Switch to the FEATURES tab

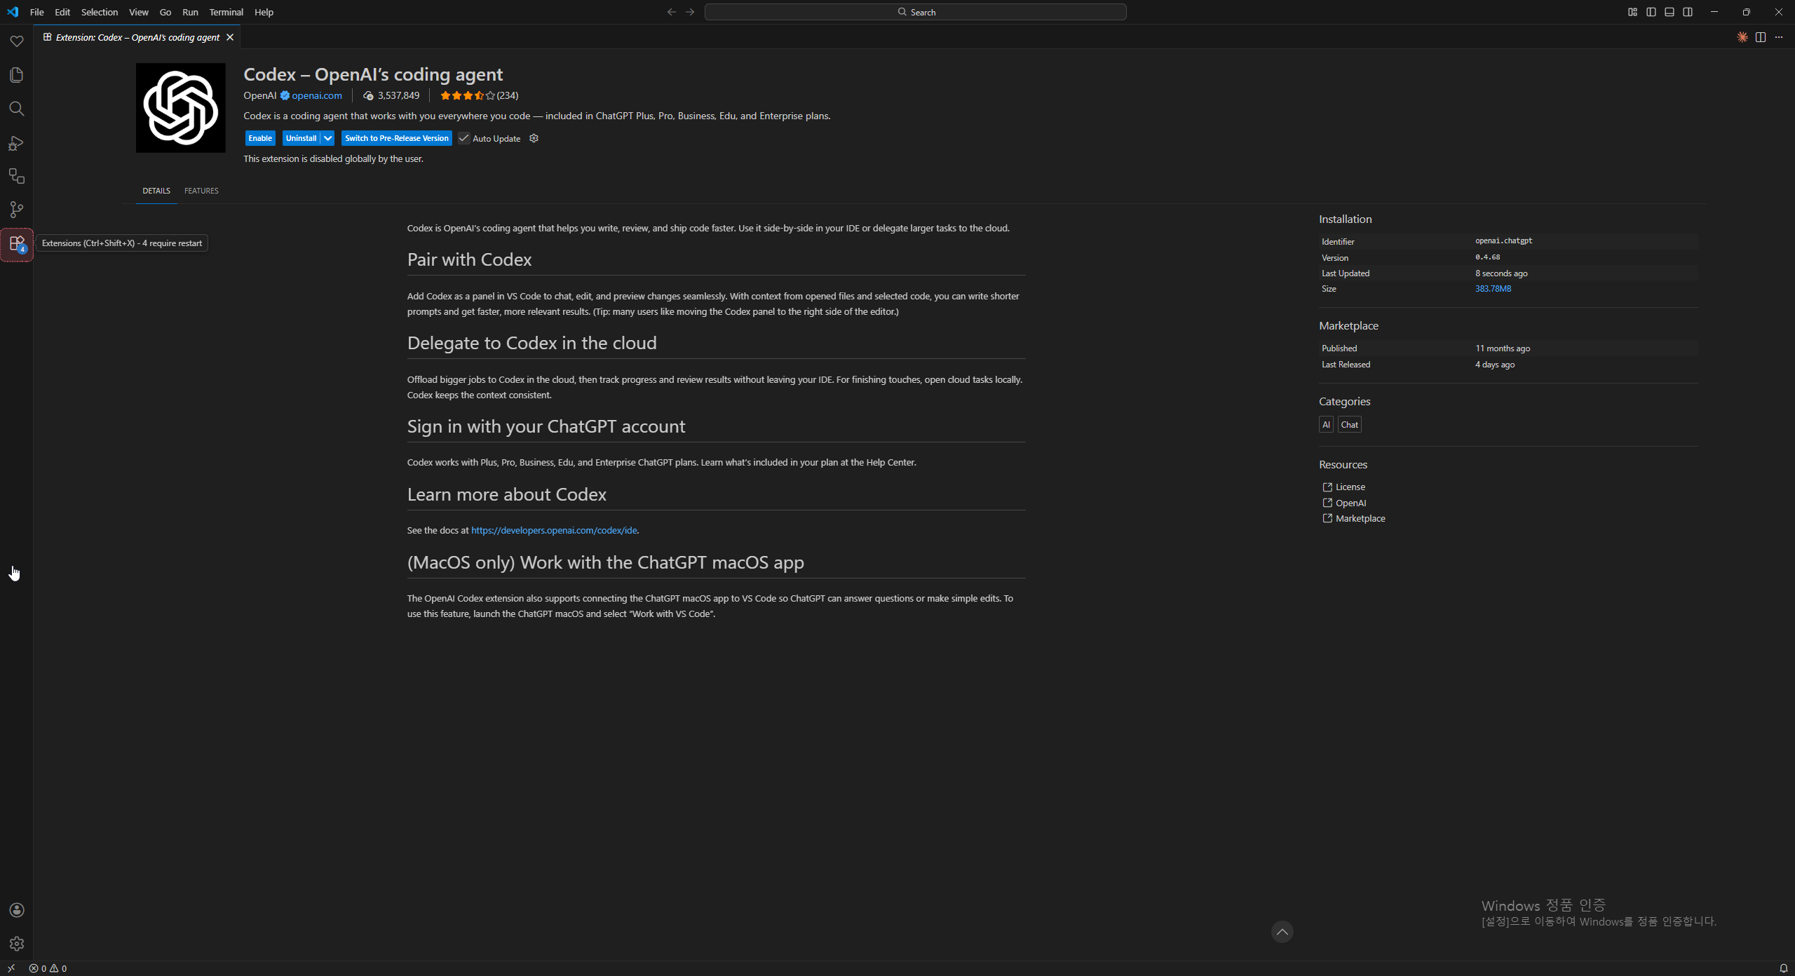coord(201,190)
